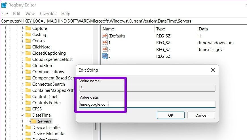This screenshot has height=140, width=247.
Task: Click the CPSS folder icon
Action: 28,109
